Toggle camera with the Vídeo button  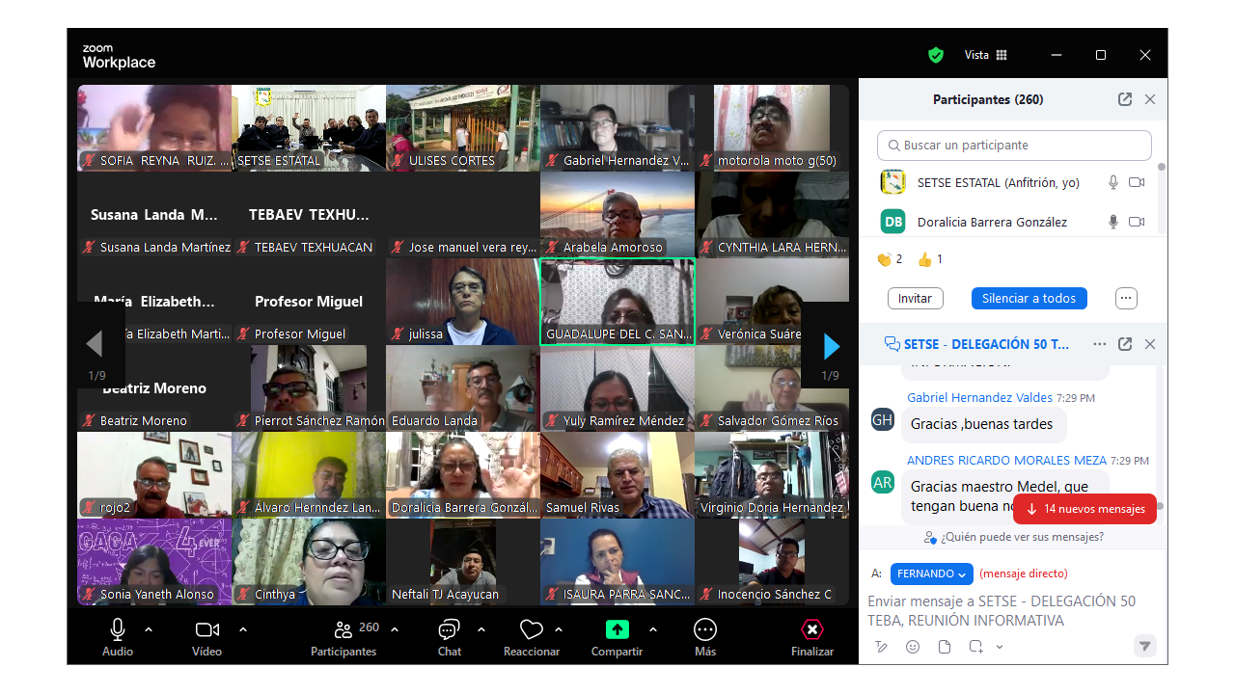(x=206, y=630)
